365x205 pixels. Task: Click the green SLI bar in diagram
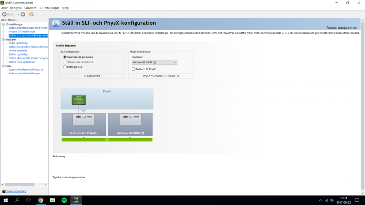pos(107,140)
